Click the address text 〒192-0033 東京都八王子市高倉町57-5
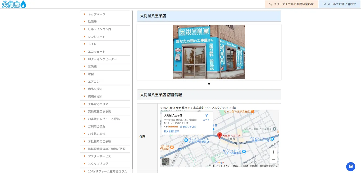 198,108
